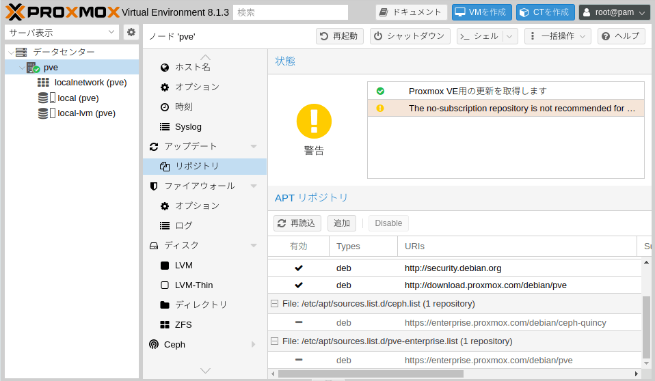655x381 pixels.
Task: Open the bulk actions dropdown
Action: (557, 36)
